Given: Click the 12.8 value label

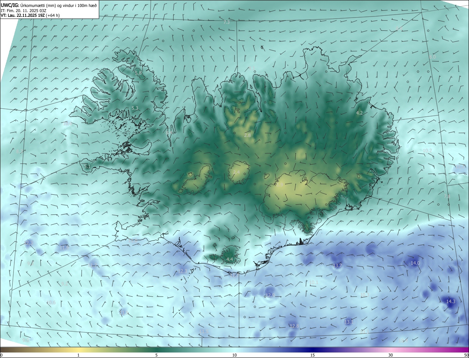Looking at the screenshot, I should 294,326.
